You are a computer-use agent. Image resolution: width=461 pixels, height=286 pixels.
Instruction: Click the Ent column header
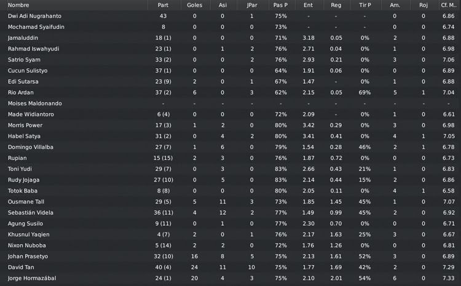[x=308, y=5]
